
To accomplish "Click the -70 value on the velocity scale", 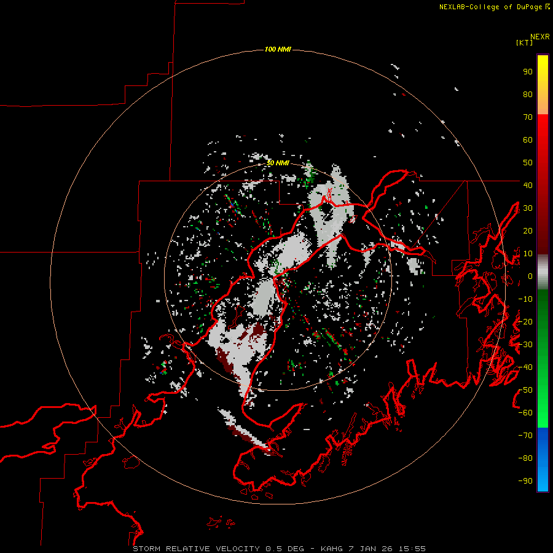I will pyautogui.click(x=525, y=436).
